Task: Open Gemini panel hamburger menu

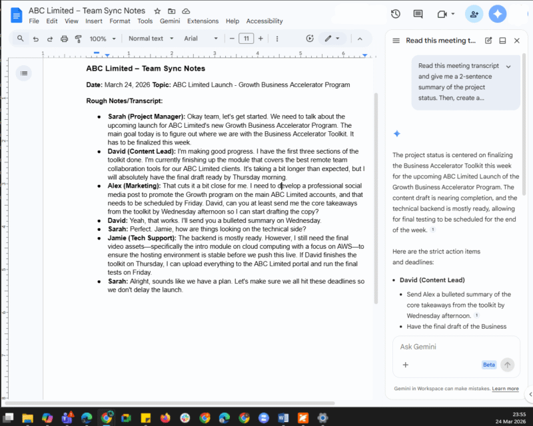Action: 396,41
